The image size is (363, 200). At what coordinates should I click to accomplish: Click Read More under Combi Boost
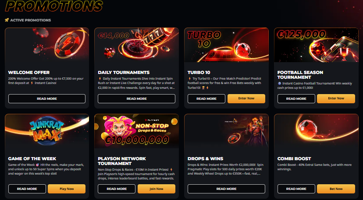click(x=296, y=189)
